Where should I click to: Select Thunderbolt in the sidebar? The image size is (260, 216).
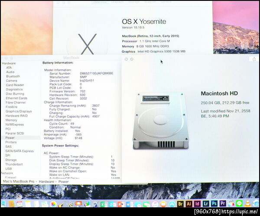click(x=14, y=164)
